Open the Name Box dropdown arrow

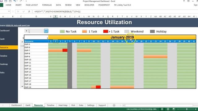9,11
